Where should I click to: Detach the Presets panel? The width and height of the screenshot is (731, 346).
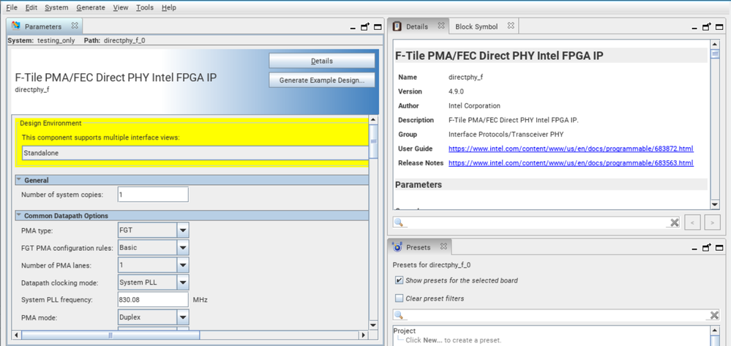(707, 247)
